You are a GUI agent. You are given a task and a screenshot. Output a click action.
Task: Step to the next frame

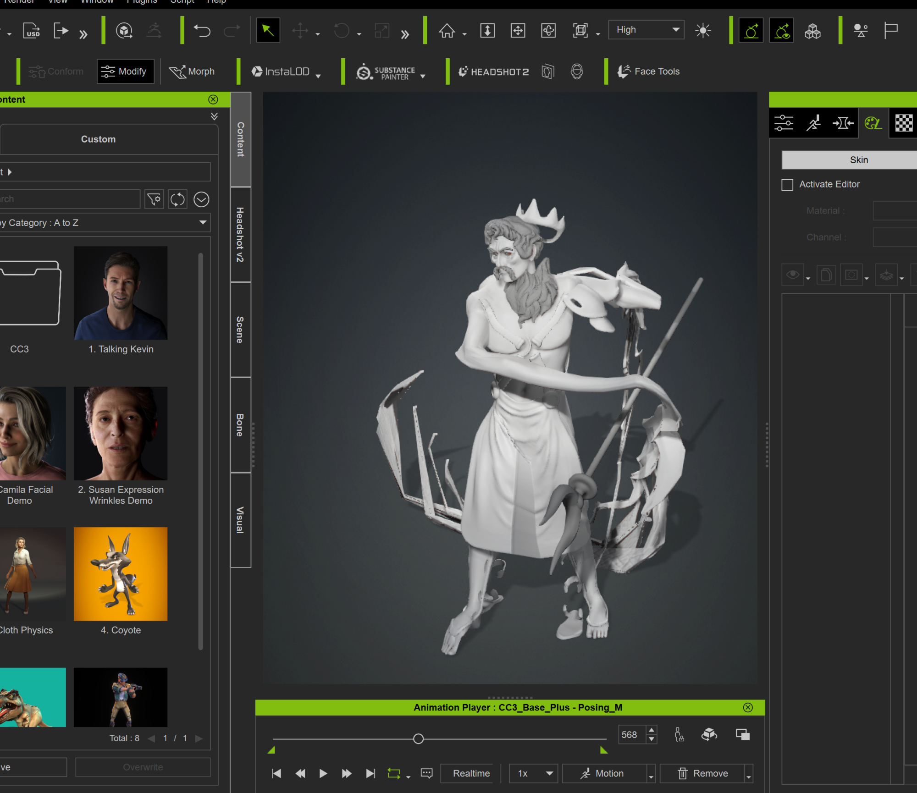tap(347, 774)
